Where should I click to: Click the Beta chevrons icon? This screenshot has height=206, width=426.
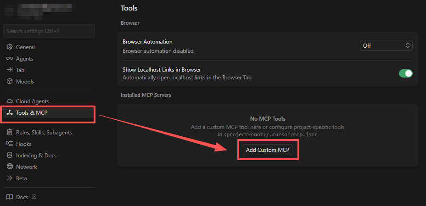tap(10, 178)
